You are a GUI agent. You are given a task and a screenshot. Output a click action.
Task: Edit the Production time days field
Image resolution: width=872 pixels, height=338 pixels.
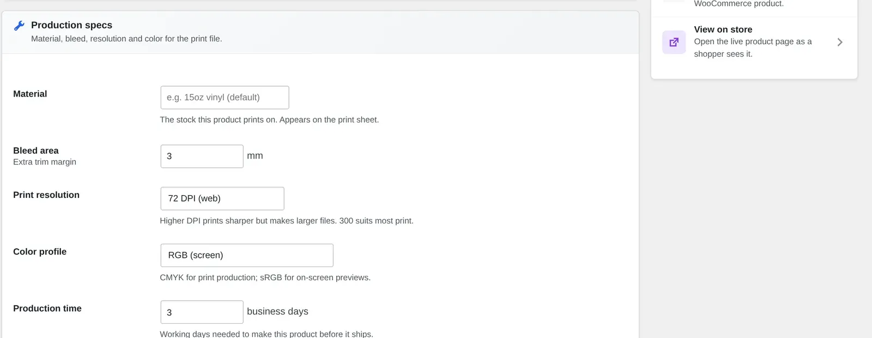(202, 312)
